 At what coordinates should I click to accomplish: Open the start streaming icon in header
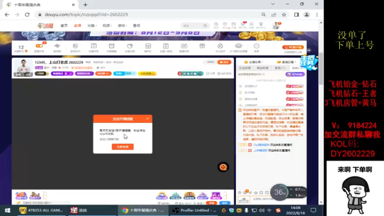pos(234,25)
